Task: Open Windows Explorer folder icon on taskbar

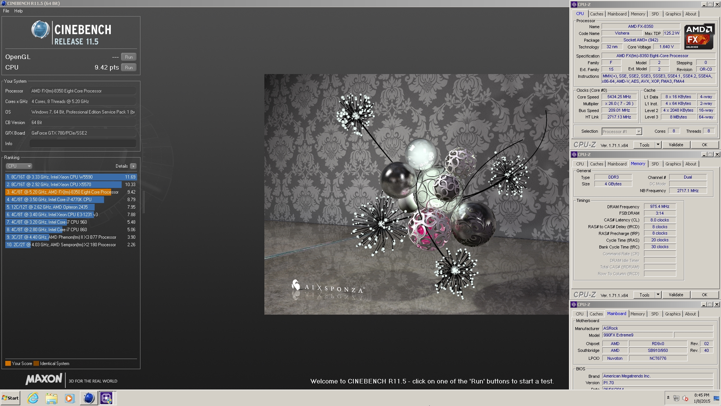Action: (x=51, y=398)
